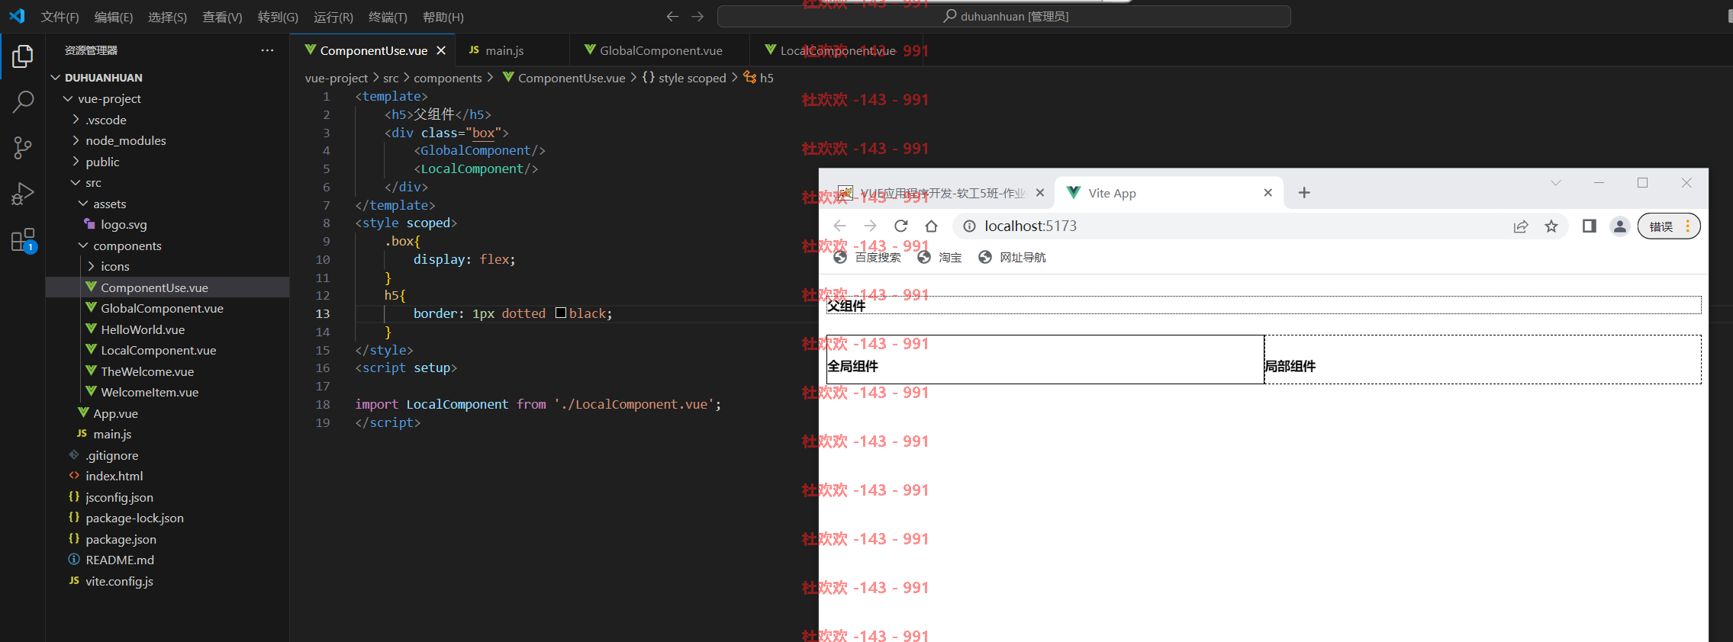This screenshot has height=642, width=1733.
Task: Click browser back arrow button
Action: [839, 226]
